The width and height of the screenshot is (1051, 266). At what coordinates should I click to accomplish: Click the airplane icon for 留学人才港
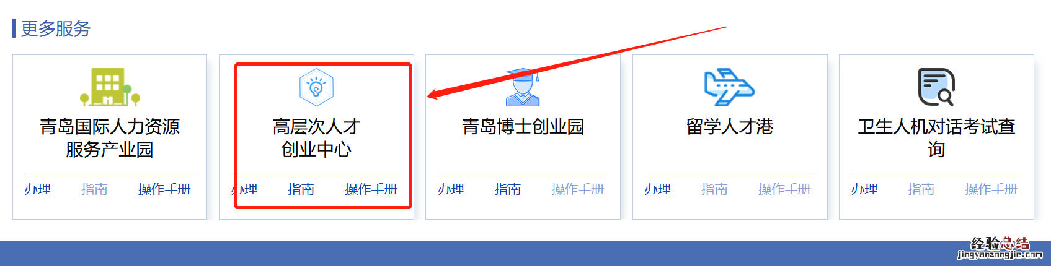point(729,87)
